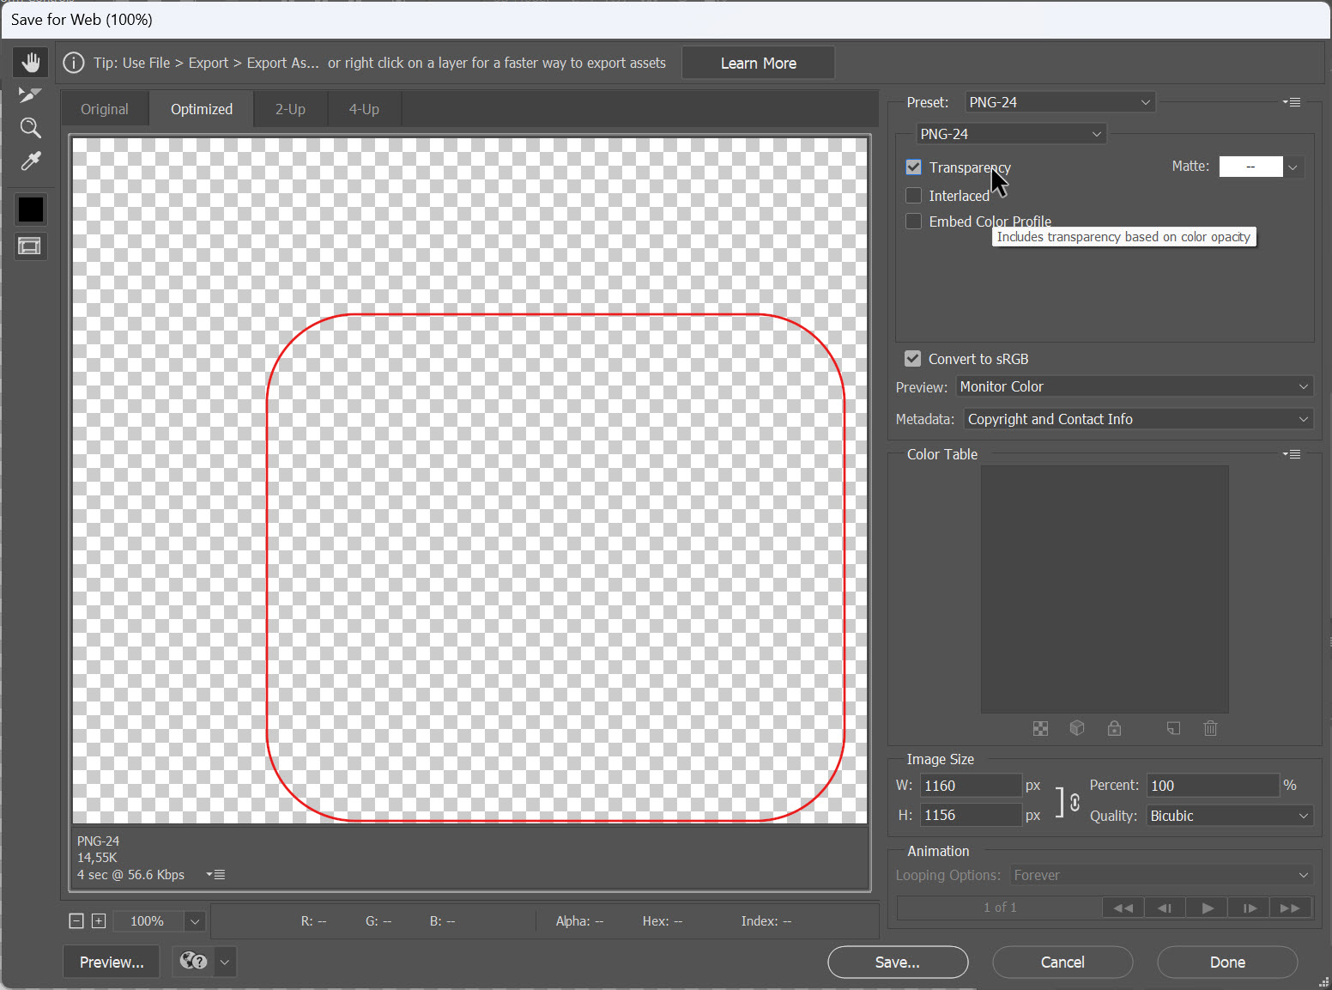Click the trash icon under the Color Table
Viewport: 1332px width, 990px height.
tap(1210, 728)
